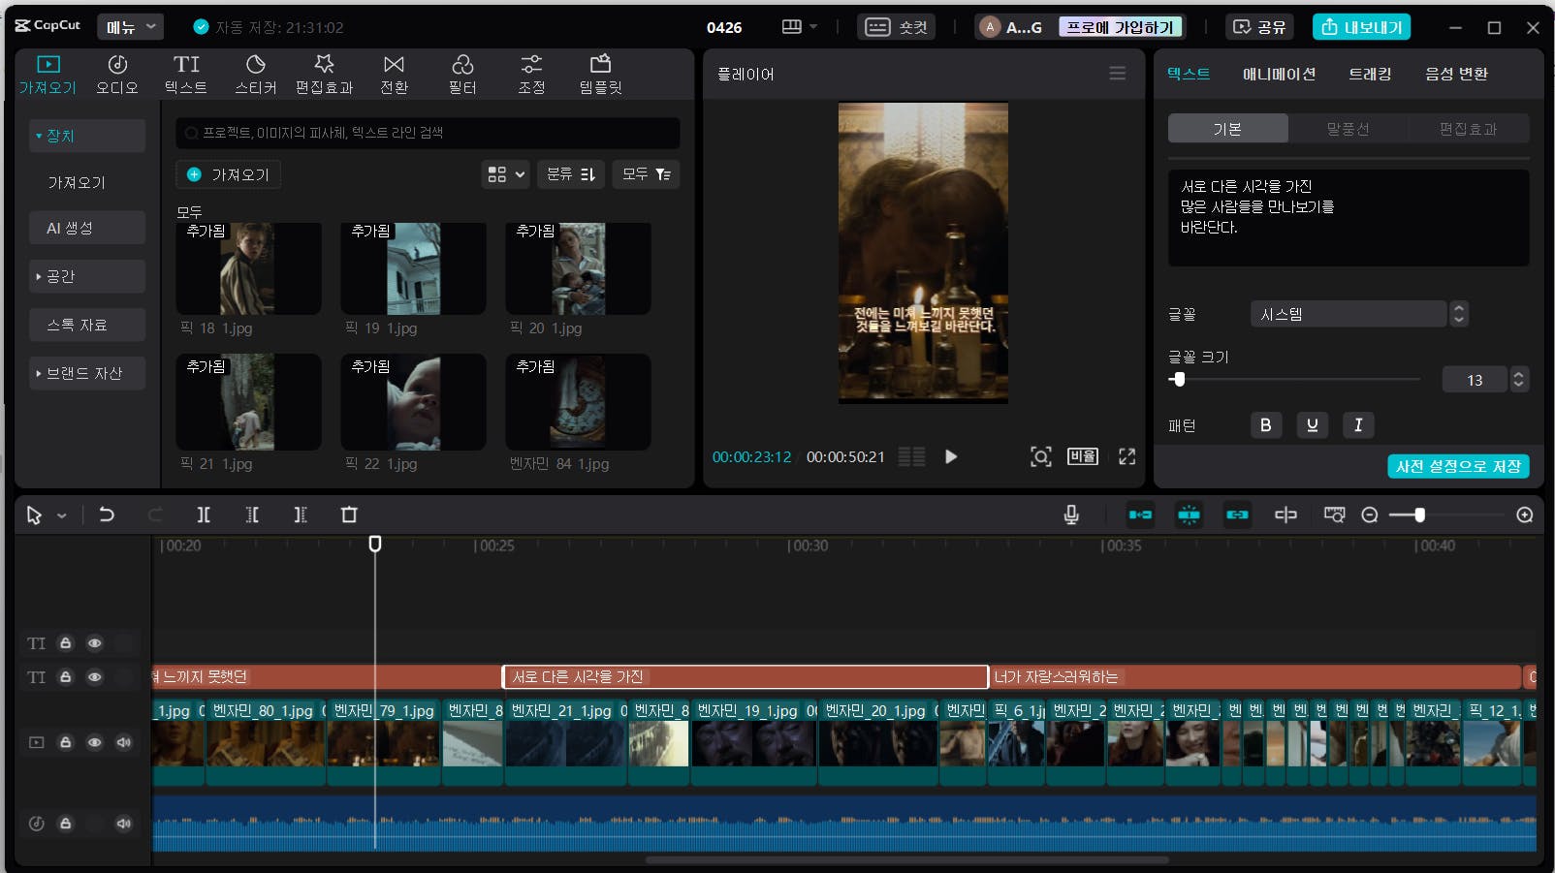This screenshot has width=1555, height=873.
Task: Click the 내보내기 export button
Action: [1361, 27]
